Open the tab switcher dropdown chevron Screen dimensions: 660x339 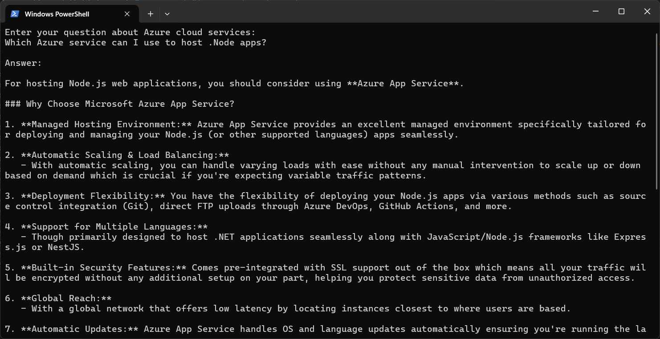click(167, 14)
